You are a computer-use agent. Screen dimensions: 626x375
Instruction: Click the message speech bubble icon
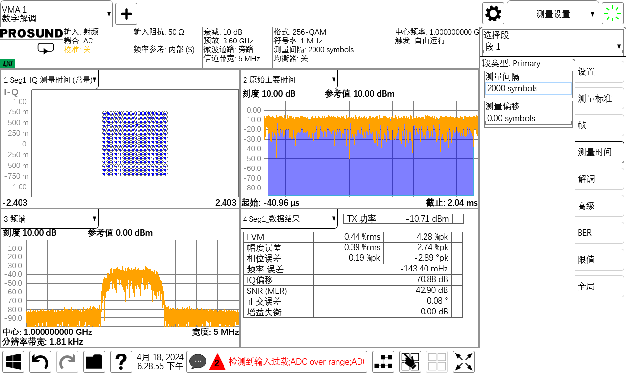(x=198, y=362)
